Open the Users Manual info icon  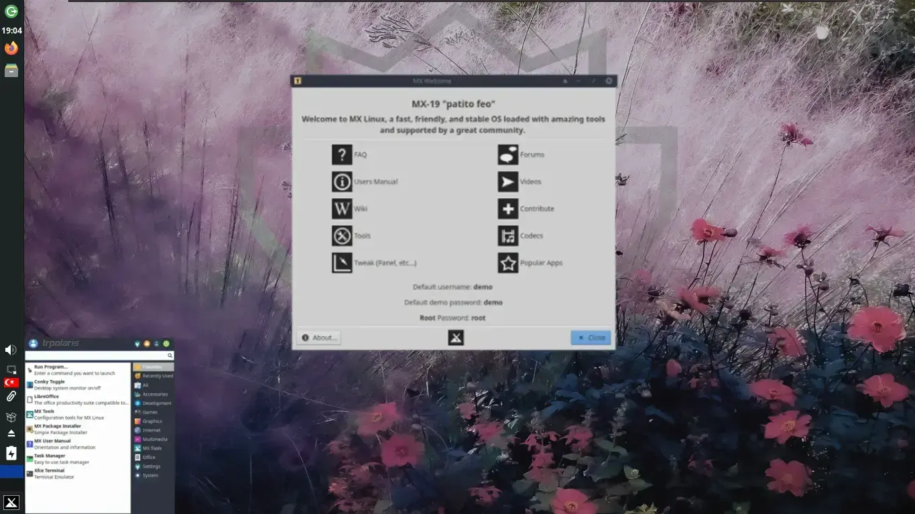(x=342, y=182)
